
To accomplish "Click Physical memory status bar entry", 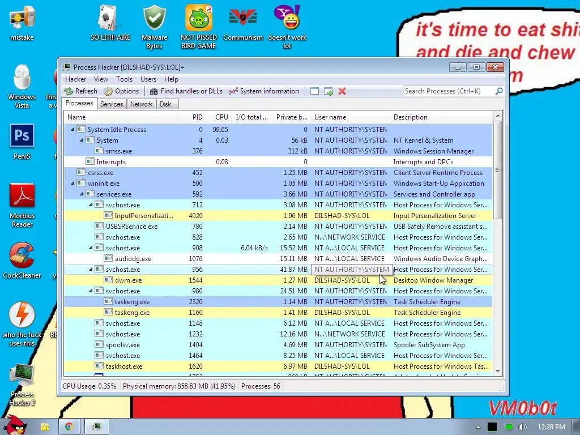I will pos(179,386).
